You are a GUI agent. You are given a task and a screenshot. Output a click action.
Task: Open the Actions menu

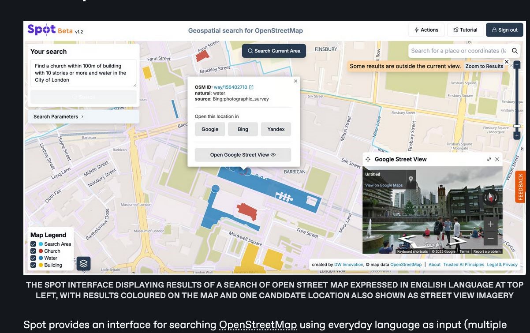point(426,30)
